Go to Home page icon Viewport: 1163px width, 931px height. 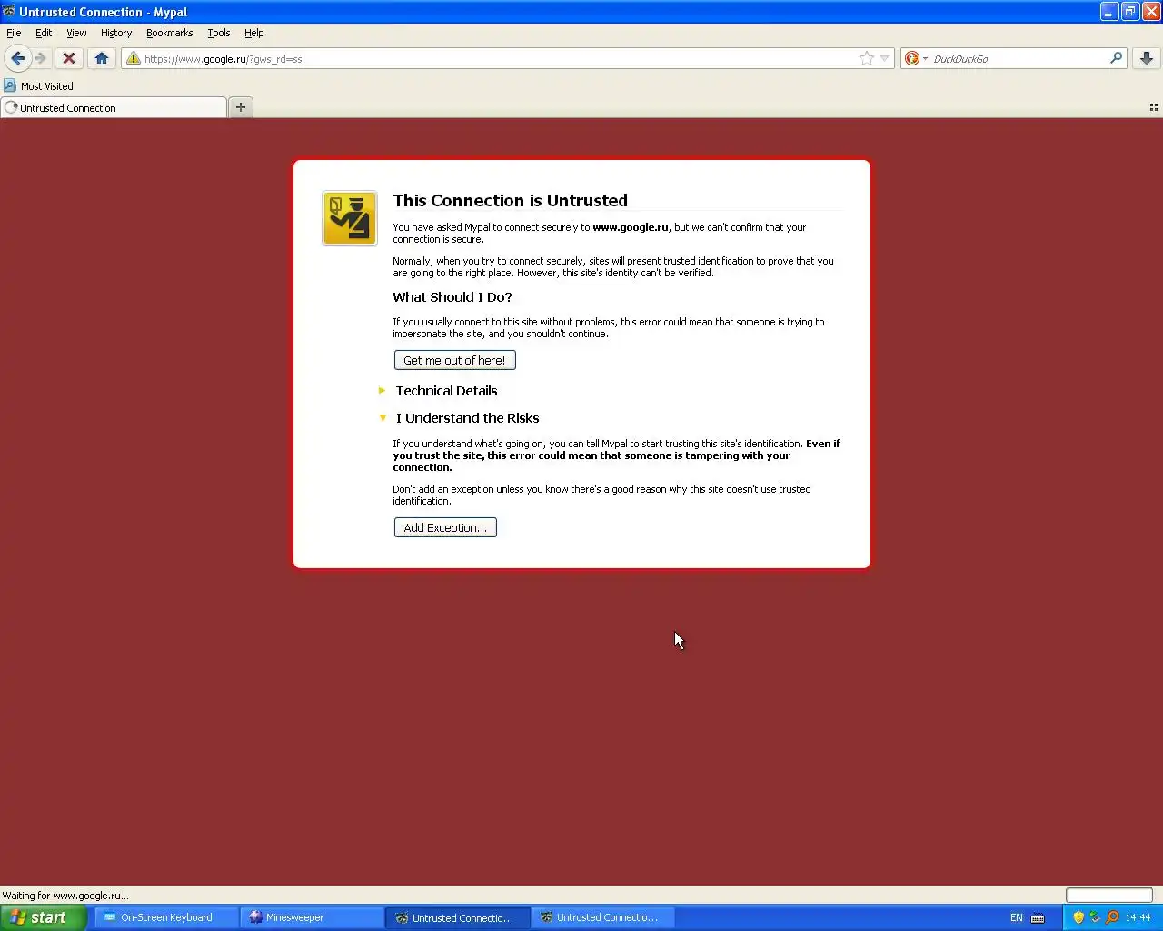point(102,58)
